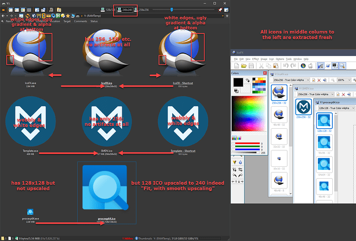Screen dimensions: 356x241
Task: Open the 128x128 format dropdown in procexp64.ico window
Action: [336, 108]
